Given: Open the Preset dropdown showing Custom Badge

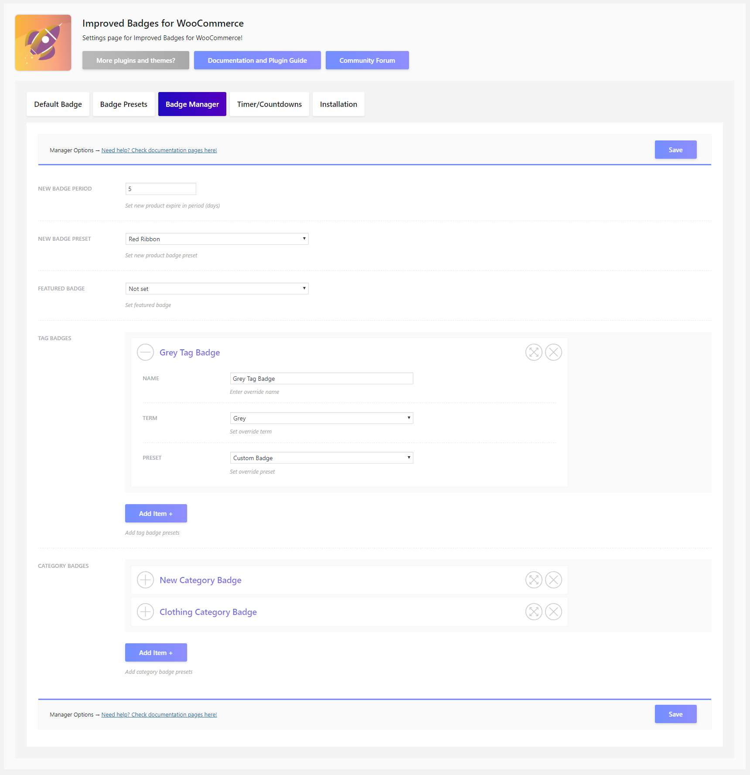Looking at the screenshot, I should (321, 458).
